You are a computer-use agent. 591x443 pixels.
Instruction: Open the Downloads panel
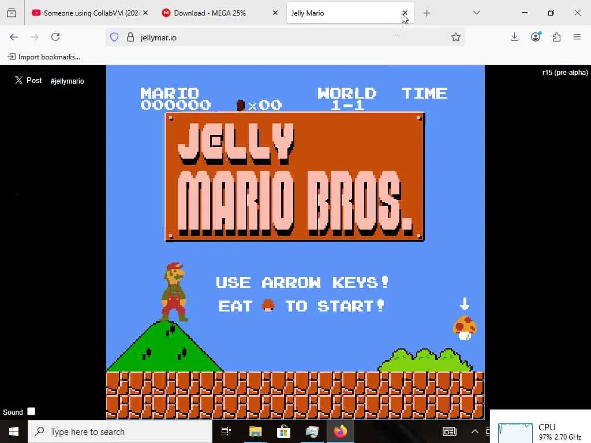514,37
